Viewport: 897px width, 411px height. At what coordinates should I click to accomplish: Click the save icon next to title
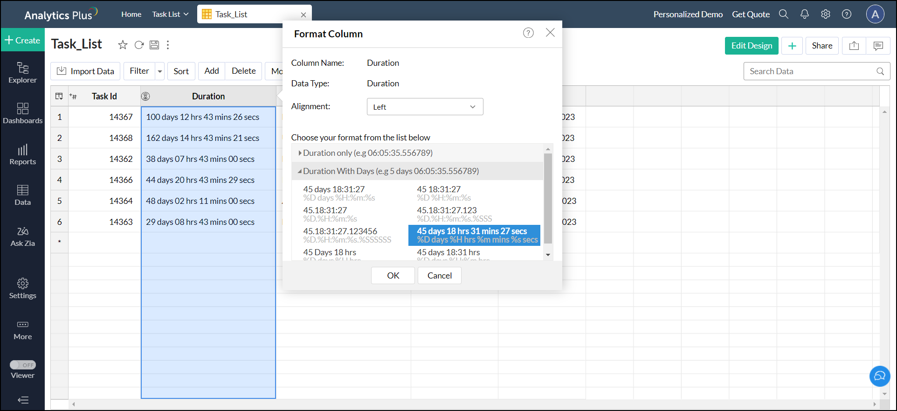(154, 45)
